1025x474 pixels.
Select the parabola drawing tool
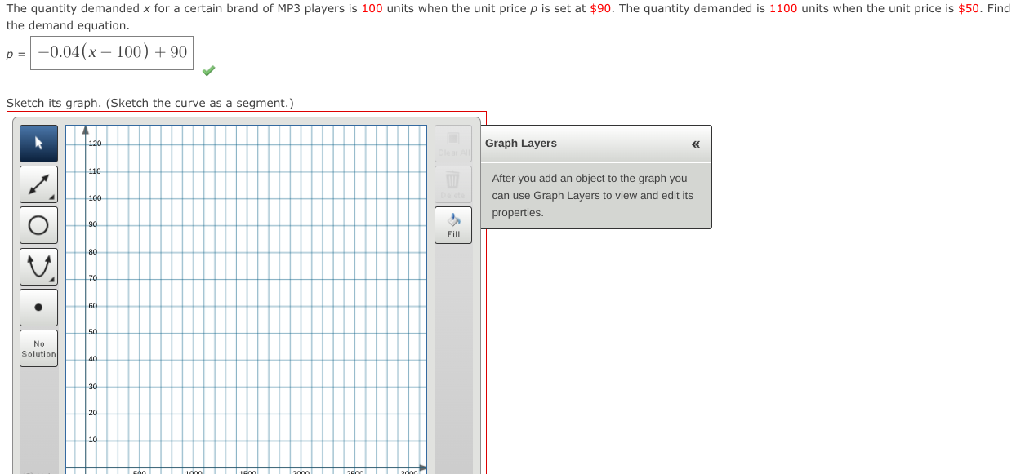tap(38, 266)
